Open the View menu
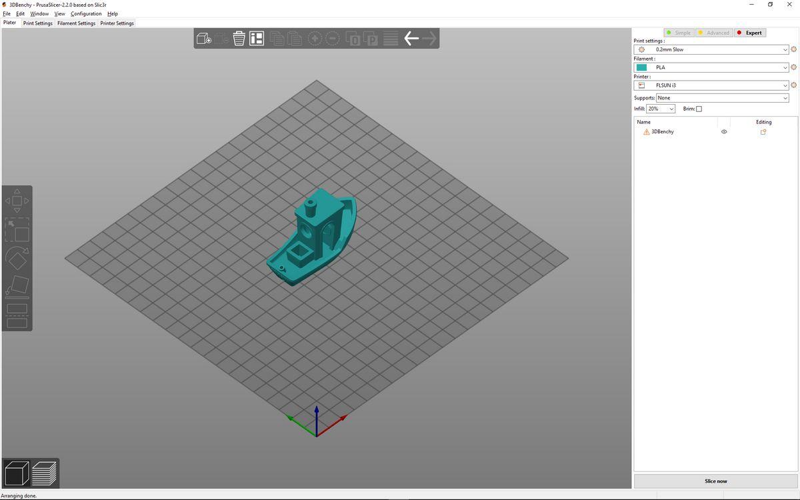800x500 pixels. [59, 13]
